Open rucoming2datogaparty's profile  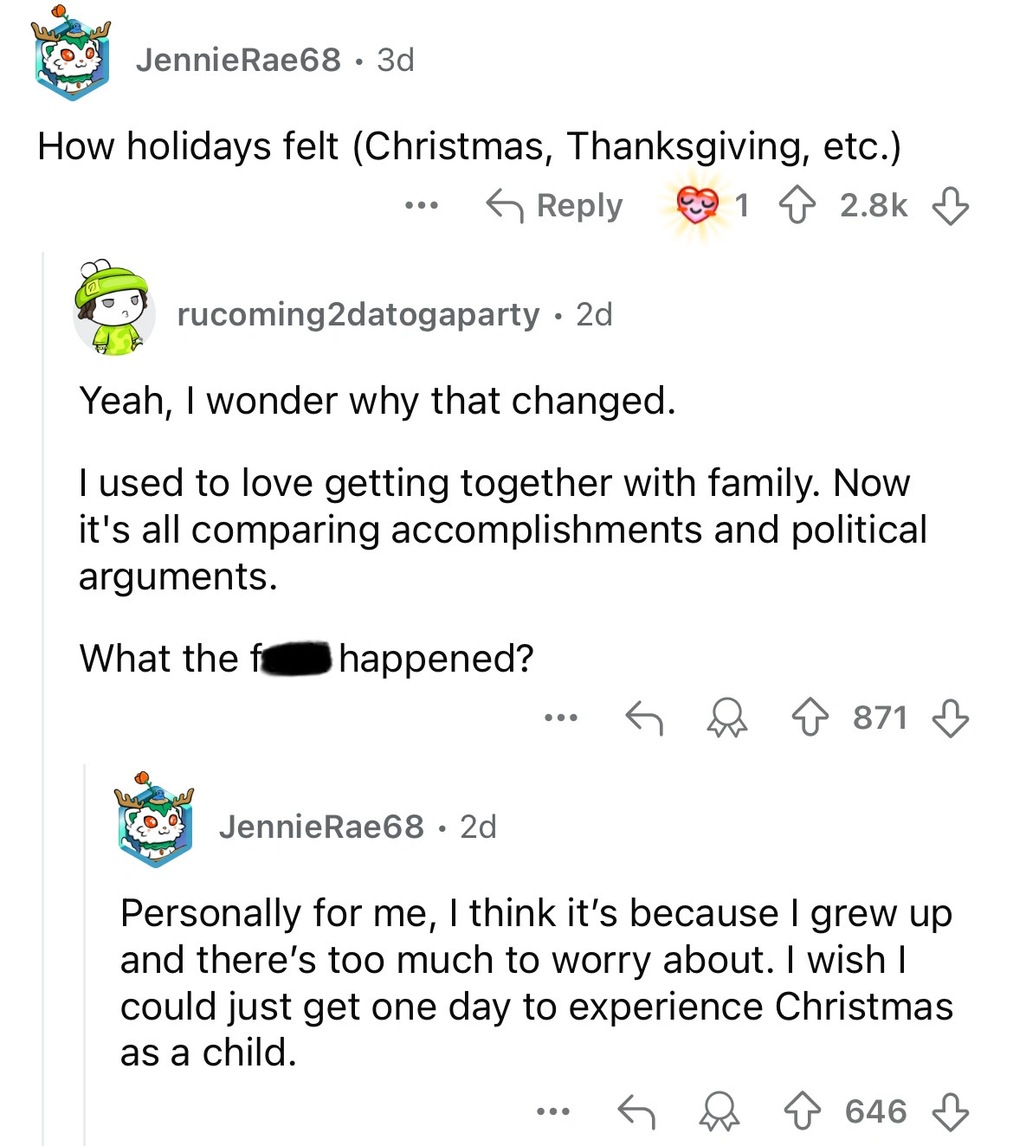coord(358,314)
